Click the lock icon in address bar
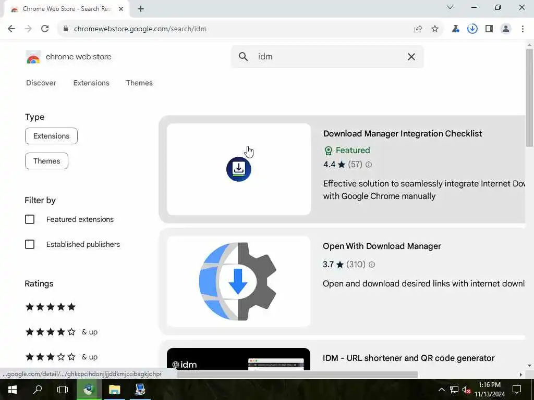534x400 pixels. [66, 29]
